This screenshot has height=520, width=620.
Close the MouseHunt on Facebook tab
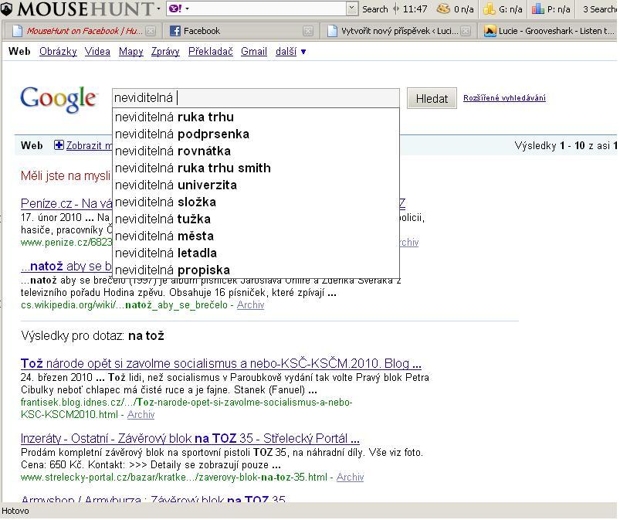coord(151,31)
